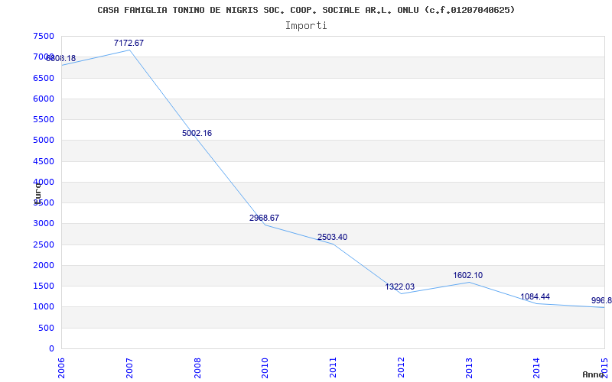Click the 'Euro' y-axis title
The height and width of the screenshot is (382, 612).
[37, 193]
